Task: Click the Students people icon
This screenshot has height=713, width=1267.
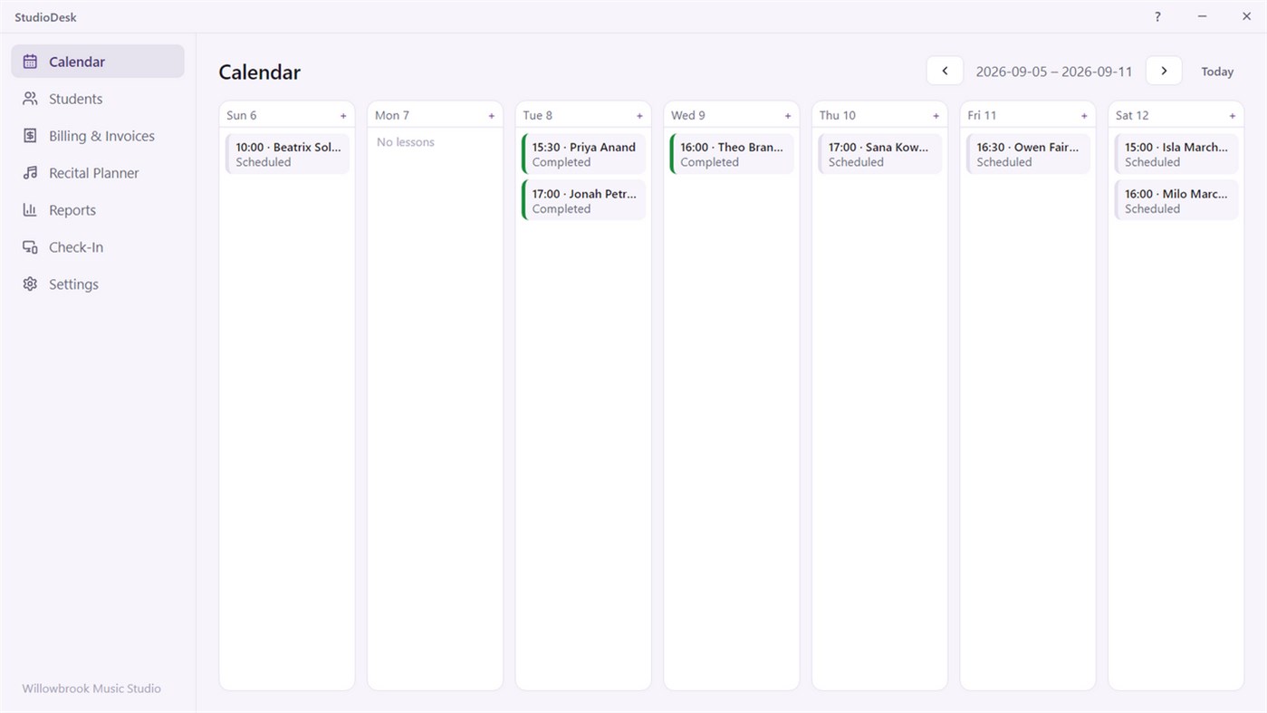Action: pyautogui.click(x=30, y=99)
